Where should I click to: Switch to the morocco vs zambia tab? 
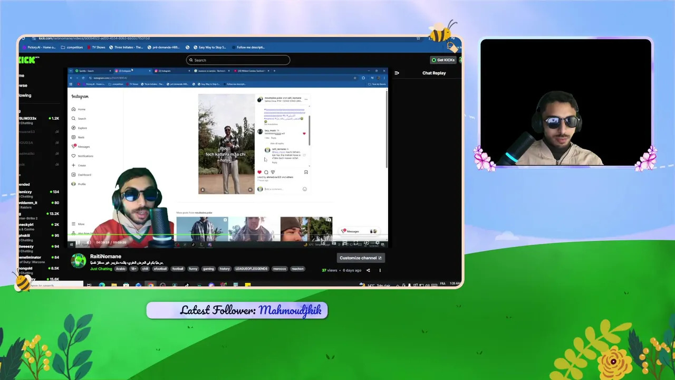[x=212, y=71]
